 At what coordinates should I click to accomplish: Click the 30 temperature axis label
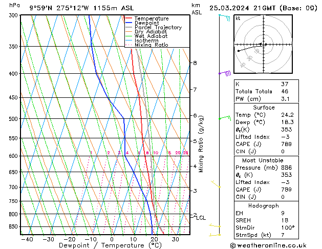176,240
